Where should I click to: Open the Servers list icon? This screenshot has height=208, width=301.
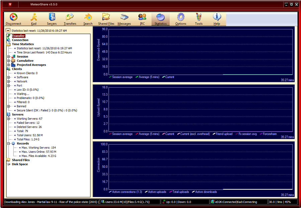52,19
